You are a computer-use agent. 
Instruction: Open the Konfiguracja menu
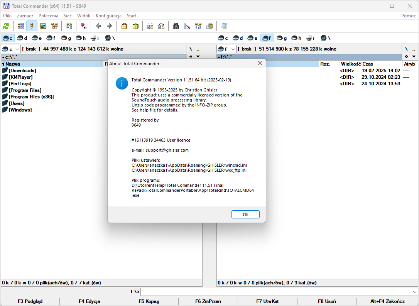click(x=108, y=16)
